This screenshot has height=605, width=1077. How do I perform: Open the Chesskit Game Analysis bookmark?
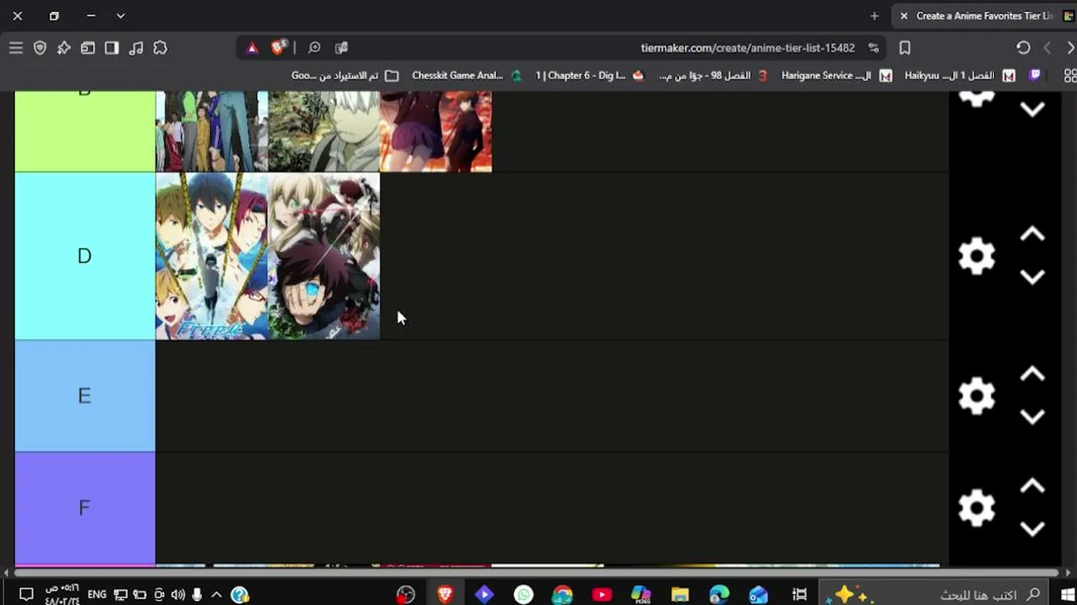coord(467,76)
